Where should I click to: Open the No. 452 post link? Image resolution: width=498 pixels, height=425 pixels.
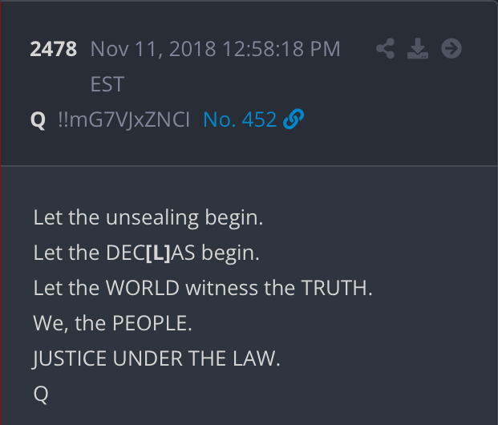click(240, 119)
